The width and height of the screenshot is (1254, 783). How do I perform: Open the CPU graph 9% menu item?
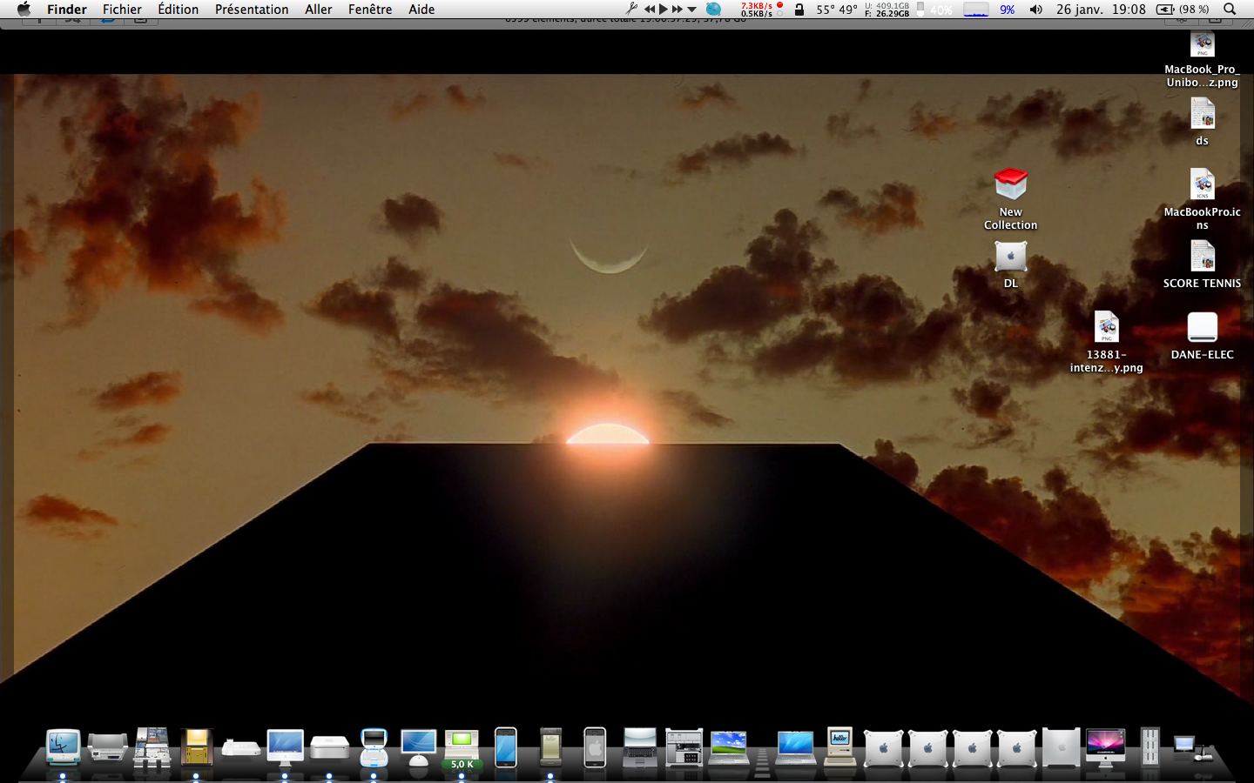pyautogui.click(x=989, y=9)
